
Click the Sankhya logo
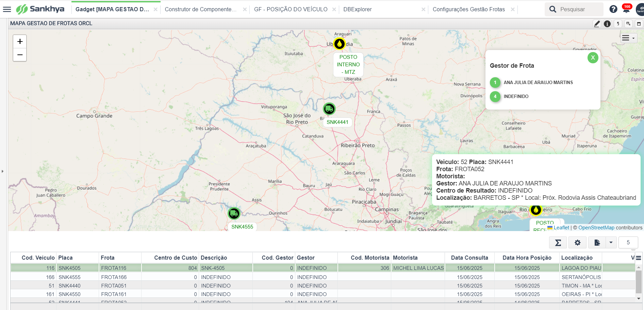click(x=40, y=9)
